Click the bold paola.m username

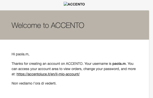[119, 64]
